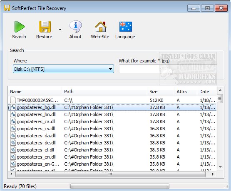This screenshot has height=191, width=231.
Task: Change Language via the flag icon
Action: (126, 27)
